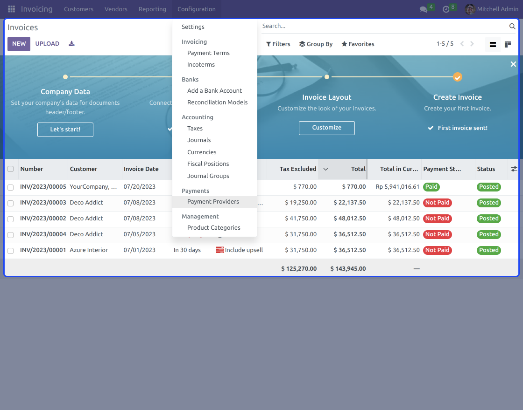Open the activities clock icon
Screen dimensions: 523x410
coord(446,9)
